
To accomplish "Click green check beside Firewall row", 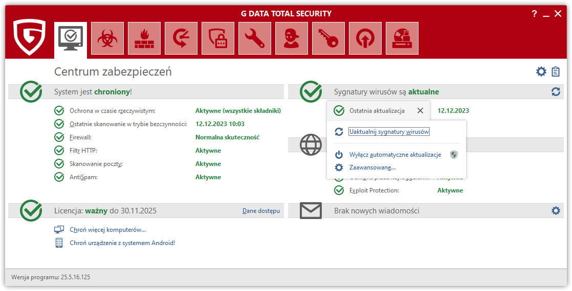I will (59, 137).
